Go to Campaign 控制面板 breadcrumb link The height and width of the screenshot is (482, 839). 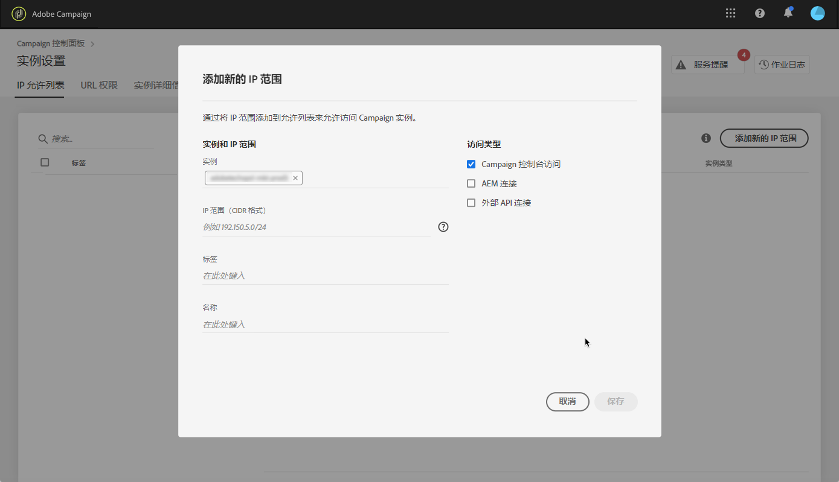(x=51, y=44)
